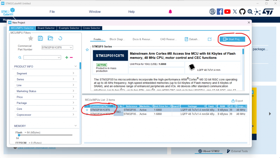The height and width of the screenshot is (158, 280).
Task: Click the green plus add-filter icon
Action: [66, 57]
